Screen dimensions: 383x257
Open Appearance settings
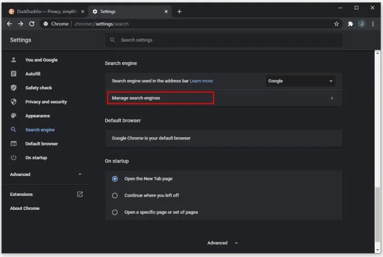(38, 116)
